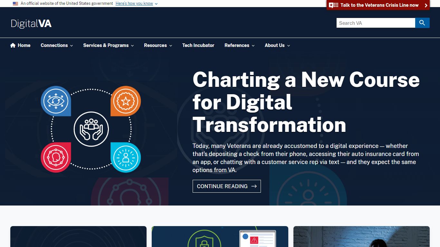The height and width of the screenshot is (247, 440).
Task: Expand the Resources menu
Action: click(158, 45)
